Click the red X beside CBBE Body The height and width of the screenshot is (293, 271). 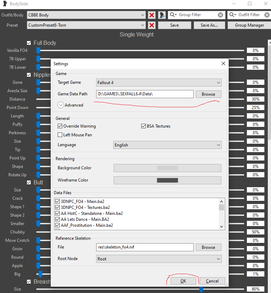(152, 15)
